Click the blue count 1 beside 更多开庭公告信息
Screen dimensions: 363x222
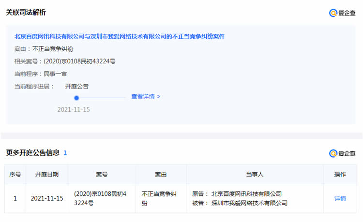point(65,153)
